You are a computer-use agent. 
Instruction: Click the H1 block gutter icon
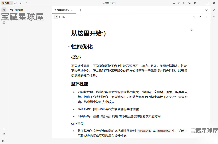pyautogui.click(x=65, y=47)
